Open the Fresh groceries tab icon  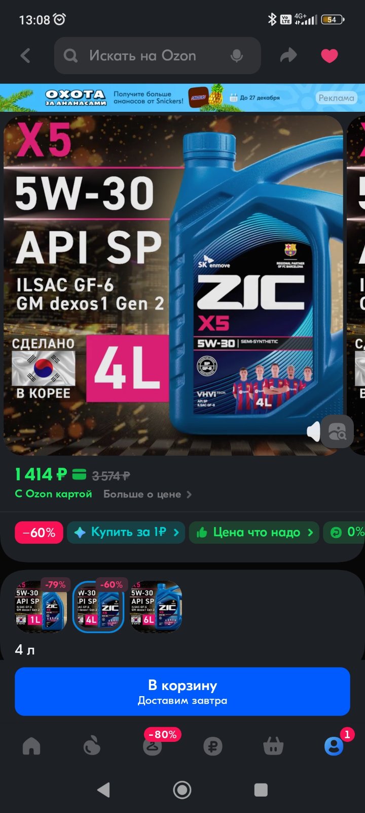[x=92, y=746]
